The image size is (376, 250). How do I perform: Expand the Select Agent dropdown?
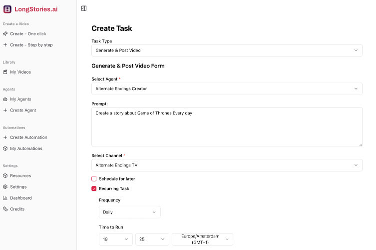[x=227, y=88]
